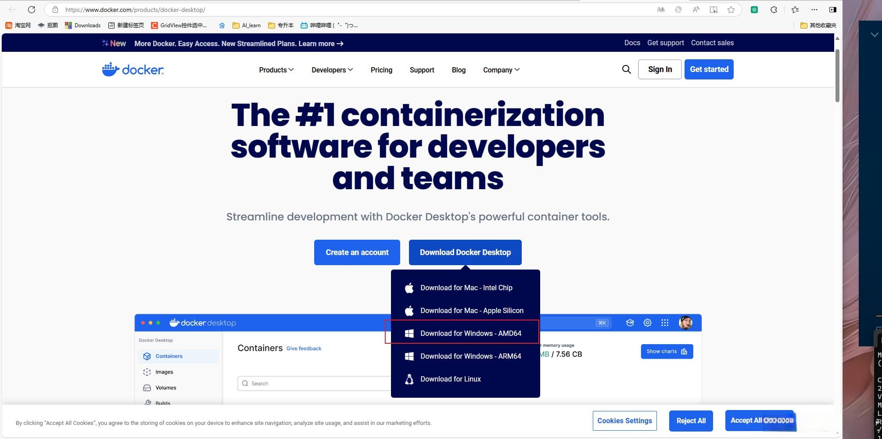Open the Extensions puzzle-piece icon
This screenshot has height=439, width=882.
pos(774,9)
